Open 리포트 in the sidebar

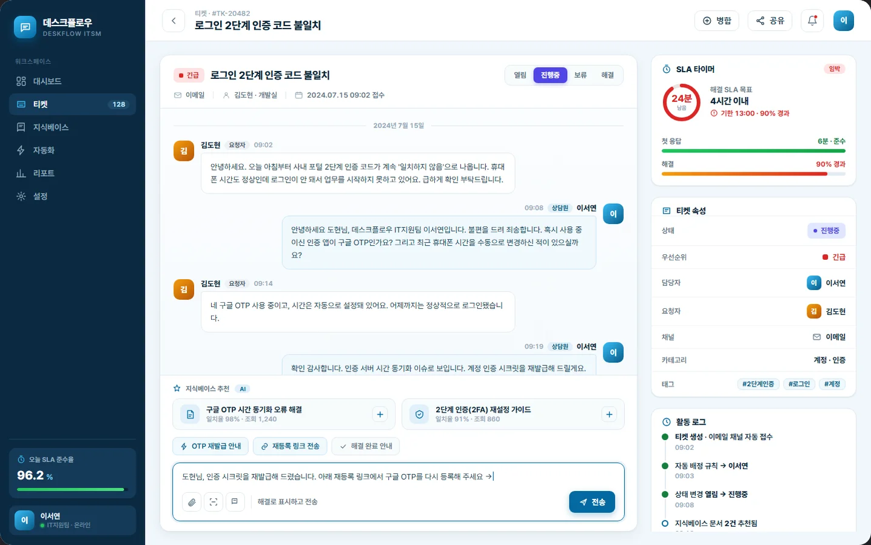coord(72,174)
